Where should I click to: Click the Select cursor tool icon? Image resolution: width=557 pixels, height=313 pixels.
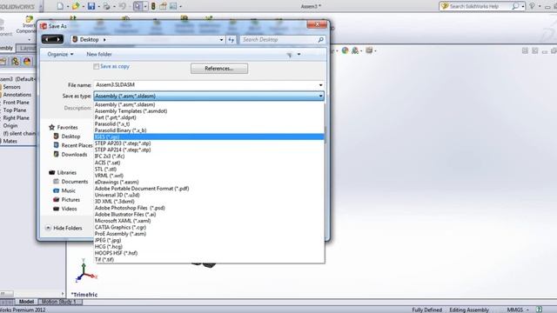click(x=138, y=6)
